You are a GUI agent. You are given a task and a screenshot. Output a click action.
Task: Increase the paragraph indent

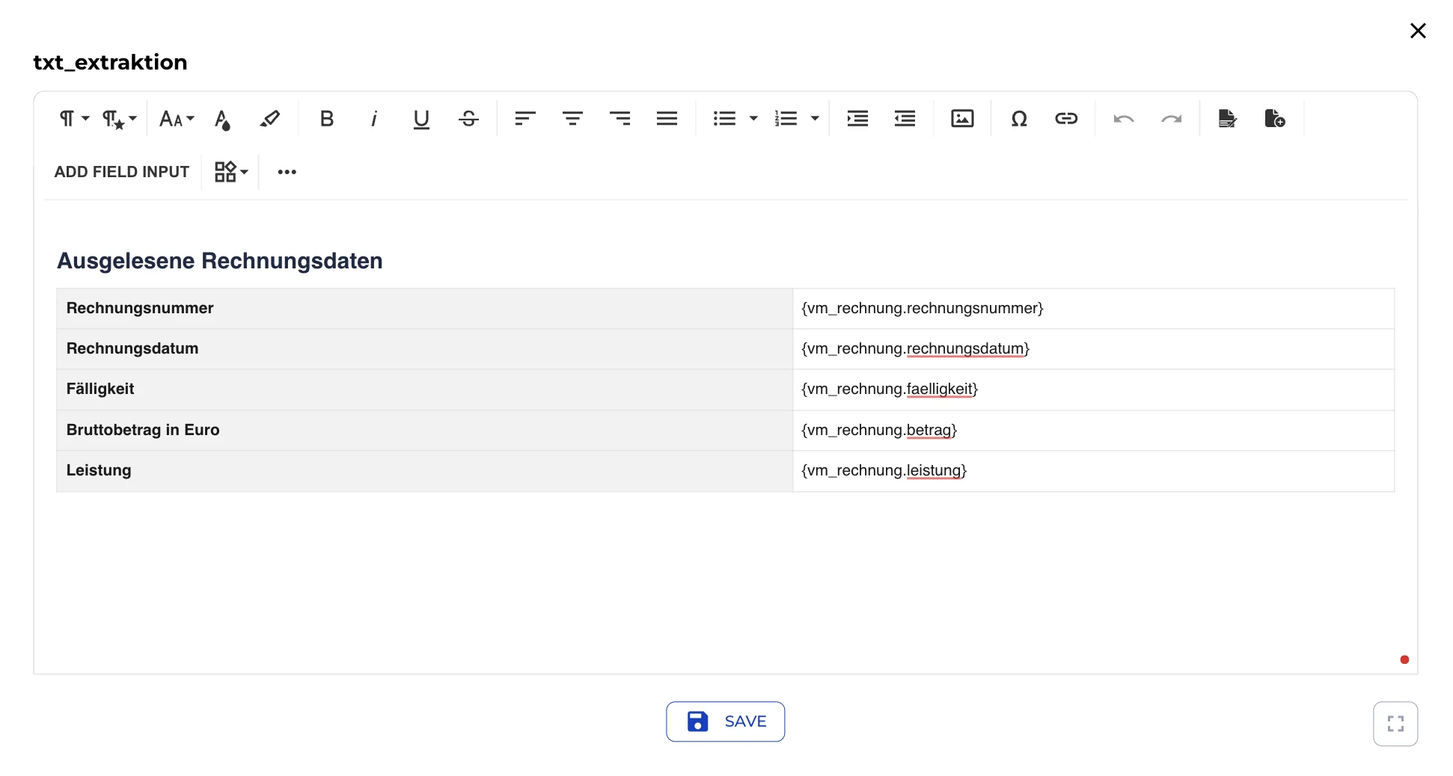pos(857,118)
